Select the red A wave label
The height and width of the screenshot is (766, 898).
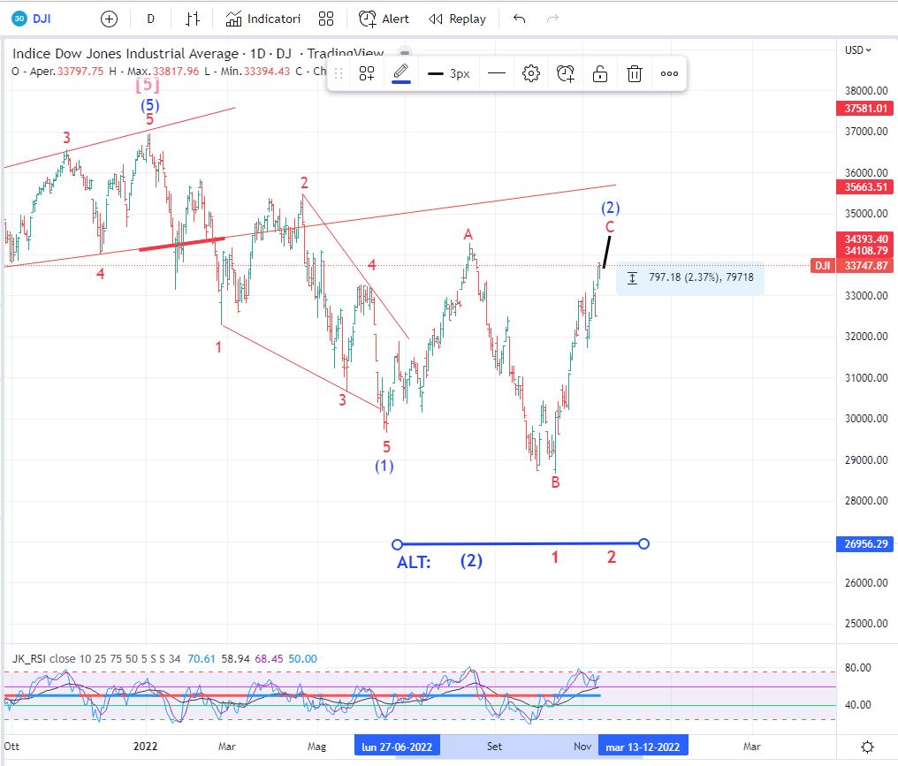tap(468, 234)
